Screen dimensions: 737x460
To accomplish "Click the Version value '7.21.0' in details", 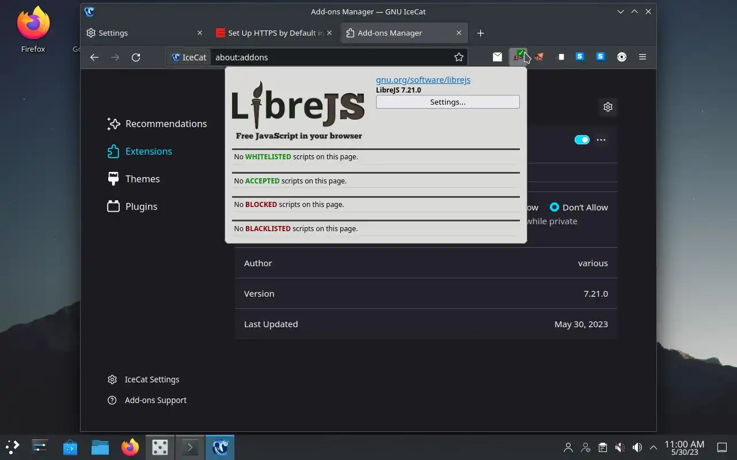I will pyautogui.click(x=596, y=293).
